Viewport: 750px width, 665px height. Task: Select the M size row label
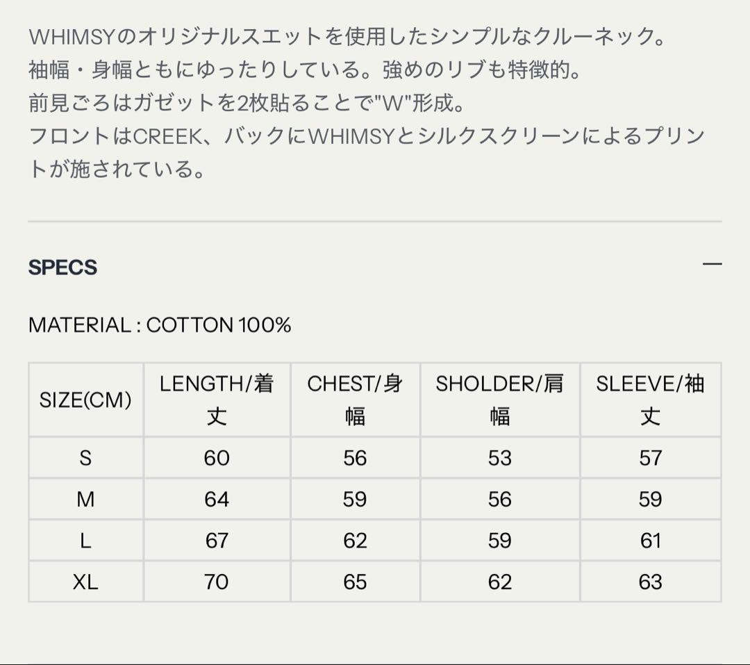pyautogui.click(x=85, y=499)
